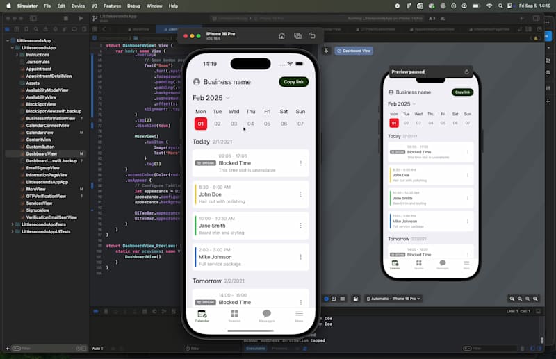Screen dimensions: 556x359
Task: Click the Dashboard View preview chip
Action: click(x=354, y=51)
